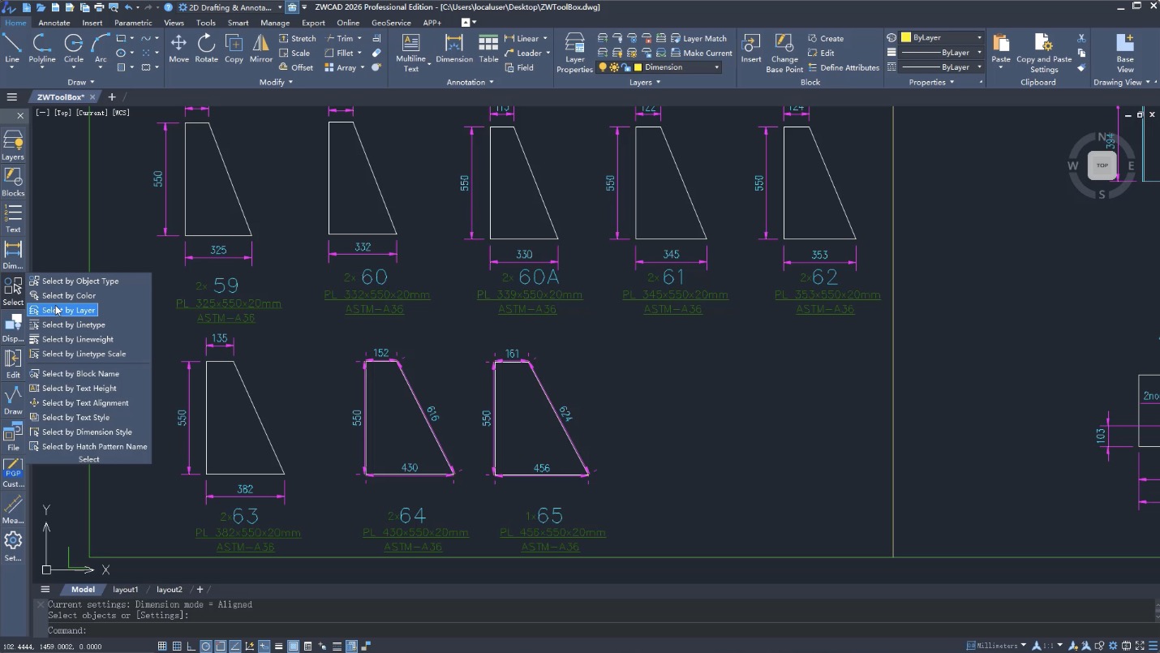Click the yellow layer color swatch
The image size is (1160, 653).
click(x=638, y=67)
